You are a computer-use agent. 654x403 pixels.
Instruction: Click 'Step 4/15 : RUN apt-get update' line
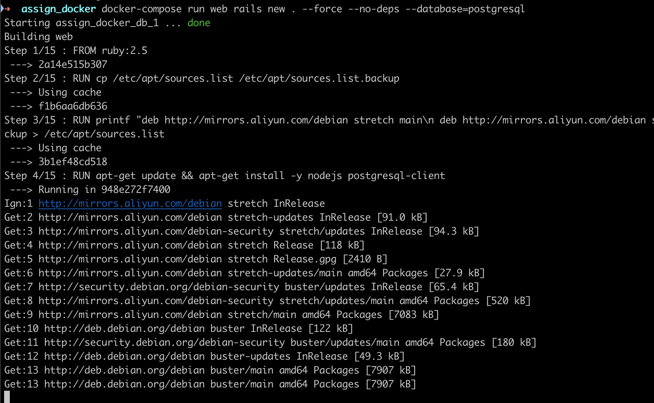[225, 176]
